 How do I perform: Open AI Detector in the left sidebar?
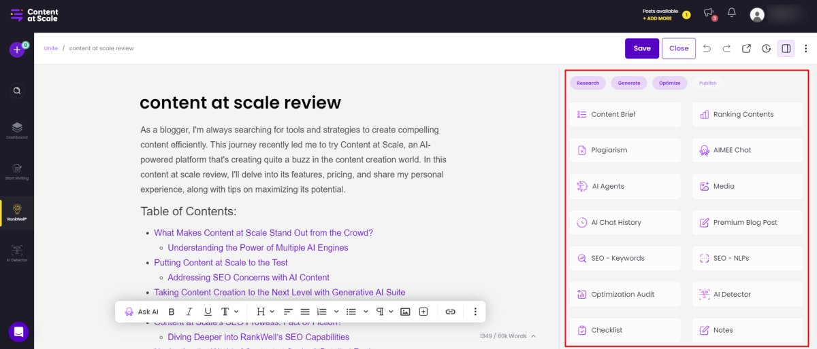(17, 253)
